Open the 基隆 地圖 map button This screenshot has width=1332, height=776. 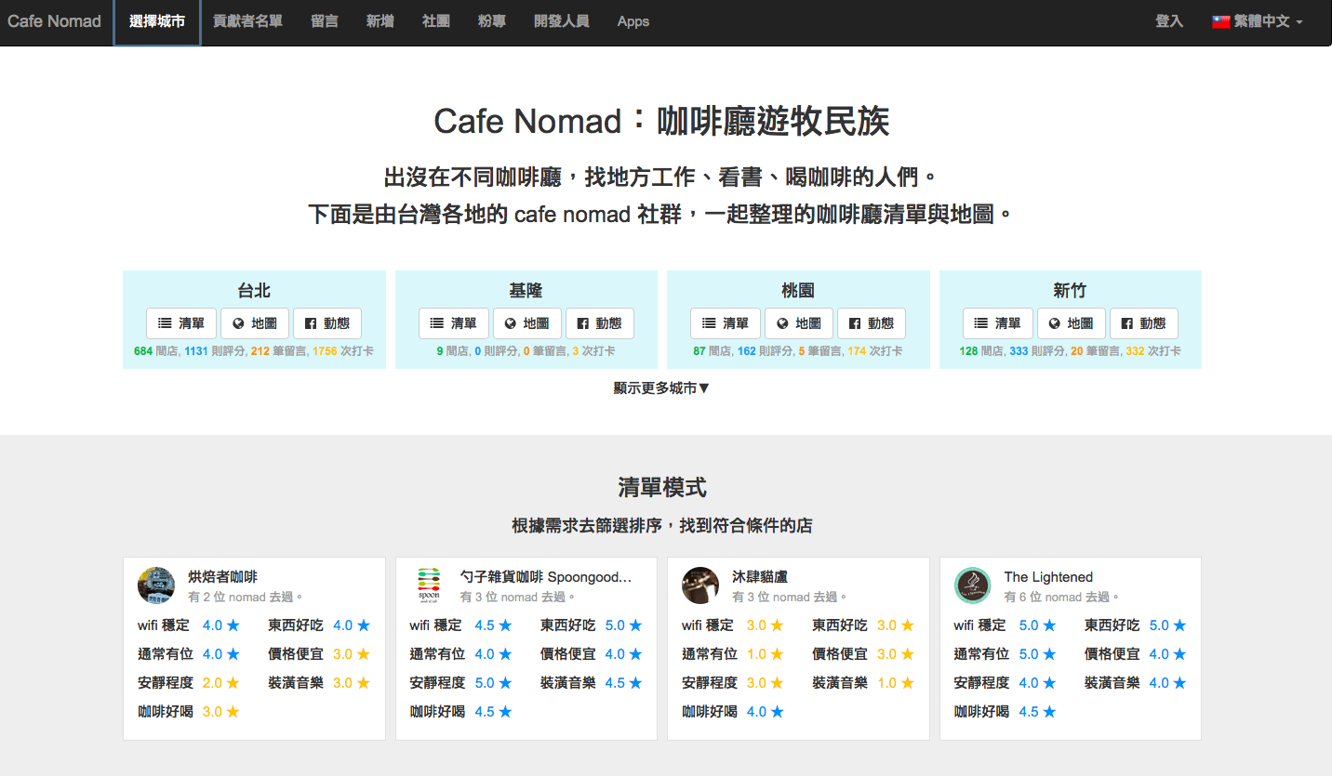tap(527, 323)
